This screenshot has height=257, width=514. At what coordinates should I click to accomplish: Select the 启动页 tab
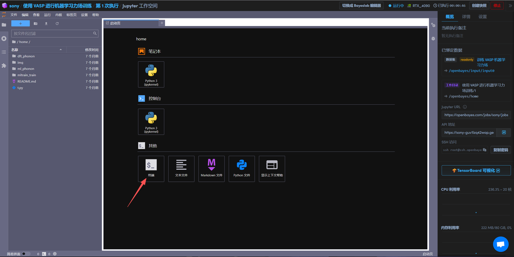pos(131,23)
